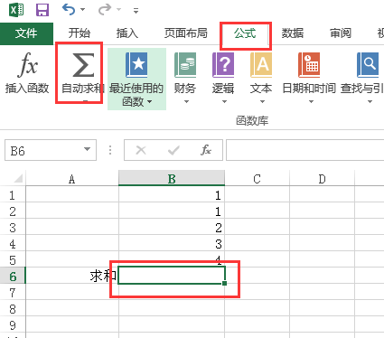Customize the Quick Access Toolbar
The height and width of the screenshot is (338, 384).
click(136, 11)
